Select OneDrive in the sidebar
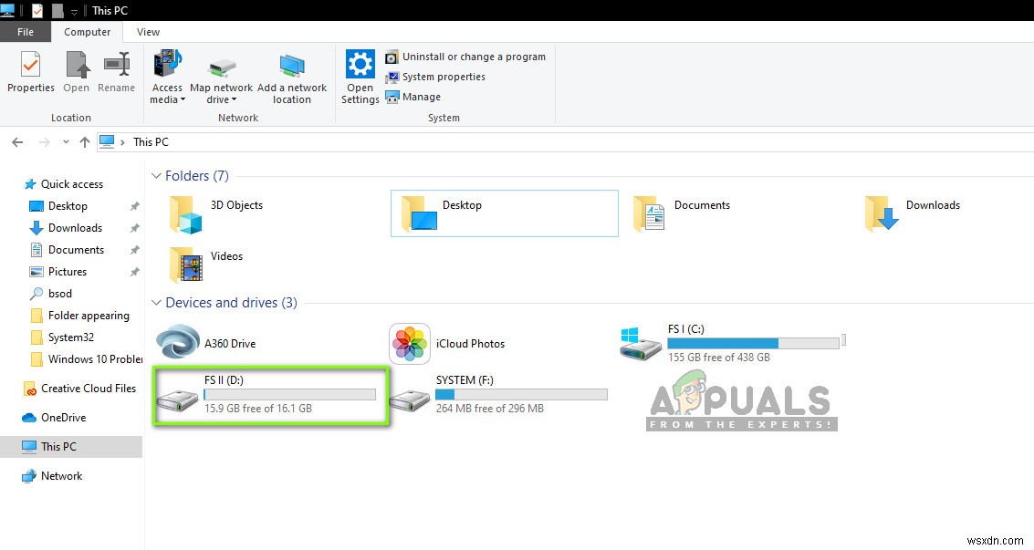 [62, 417]
